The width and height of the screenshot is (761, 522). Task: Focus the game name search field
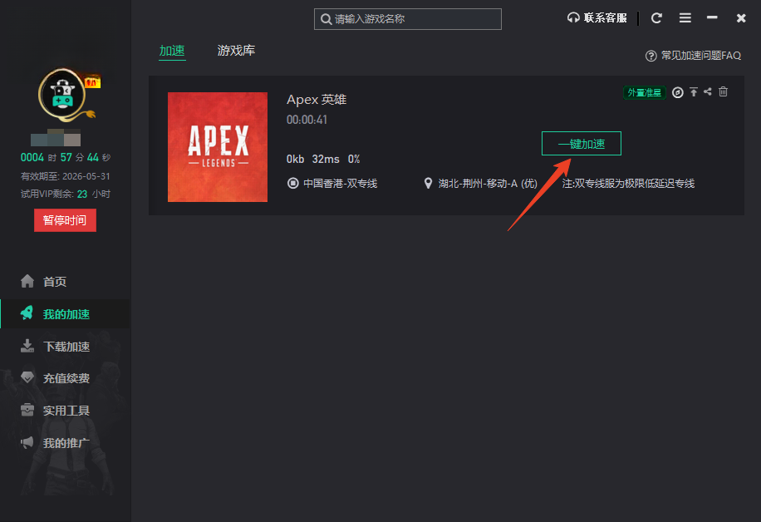pos(408,19)
